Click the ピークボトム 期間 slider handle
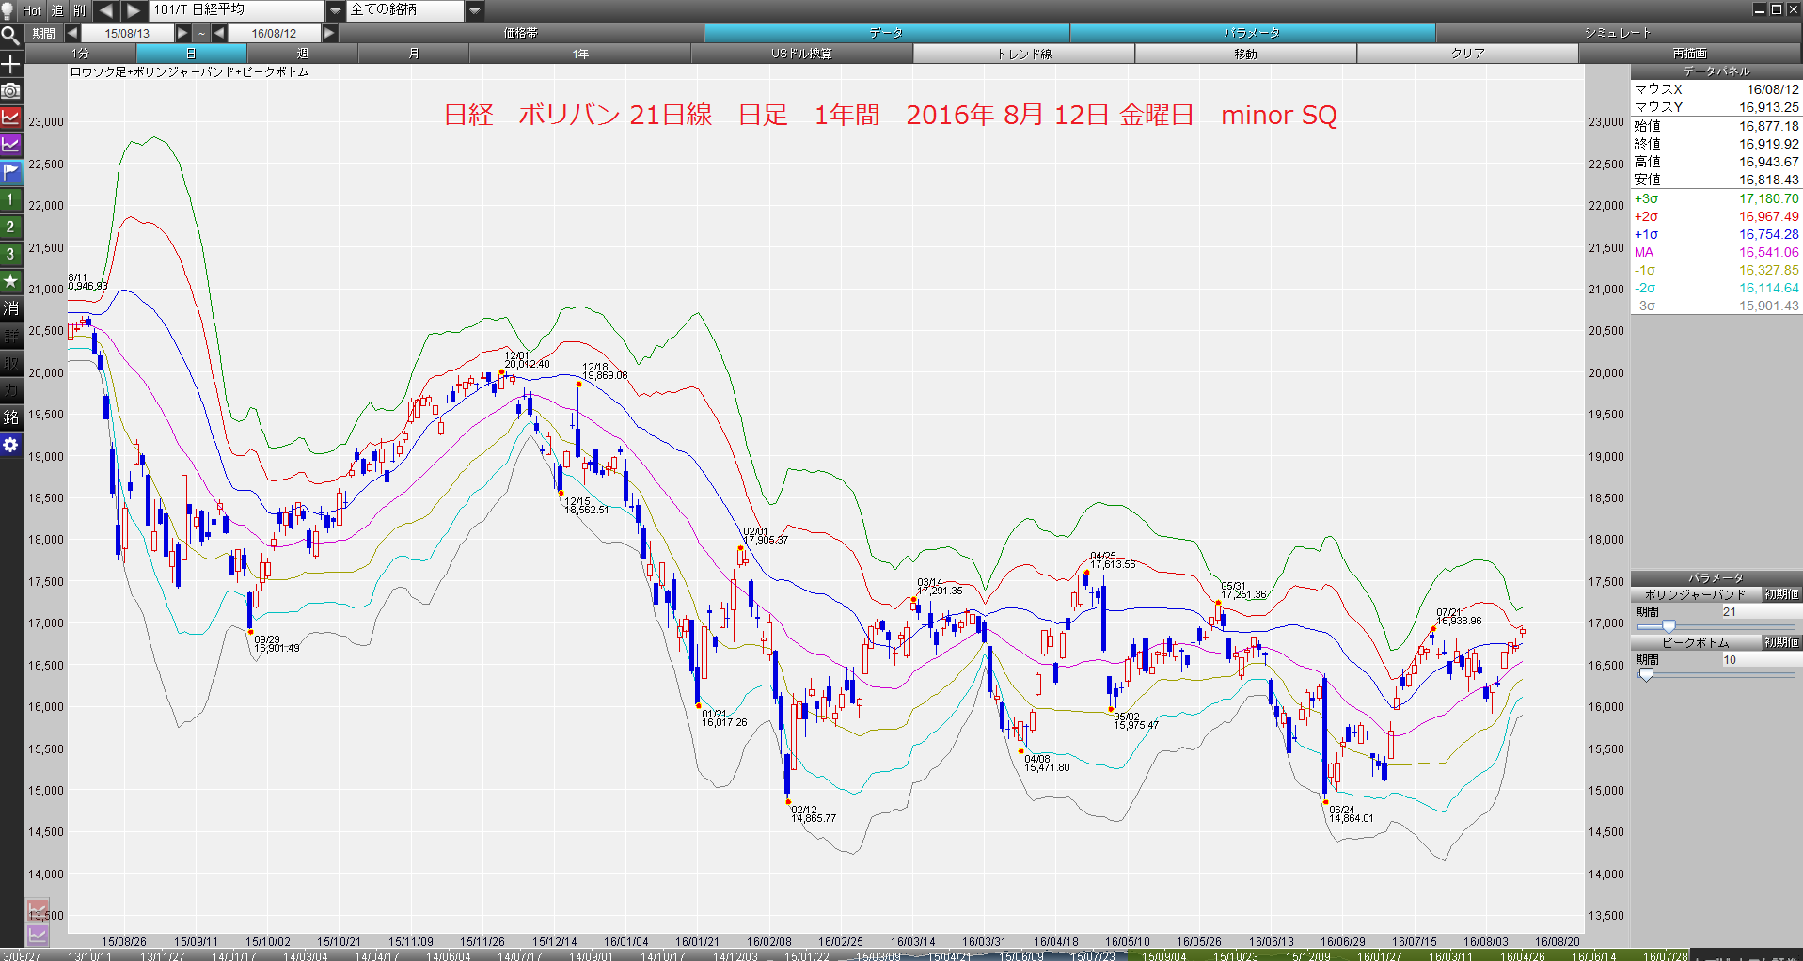The width and height of the screenshot is (1803, 961). click(1646, 674)
